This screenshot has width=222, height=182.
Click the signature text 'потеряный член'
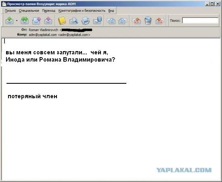coord(33,97)
